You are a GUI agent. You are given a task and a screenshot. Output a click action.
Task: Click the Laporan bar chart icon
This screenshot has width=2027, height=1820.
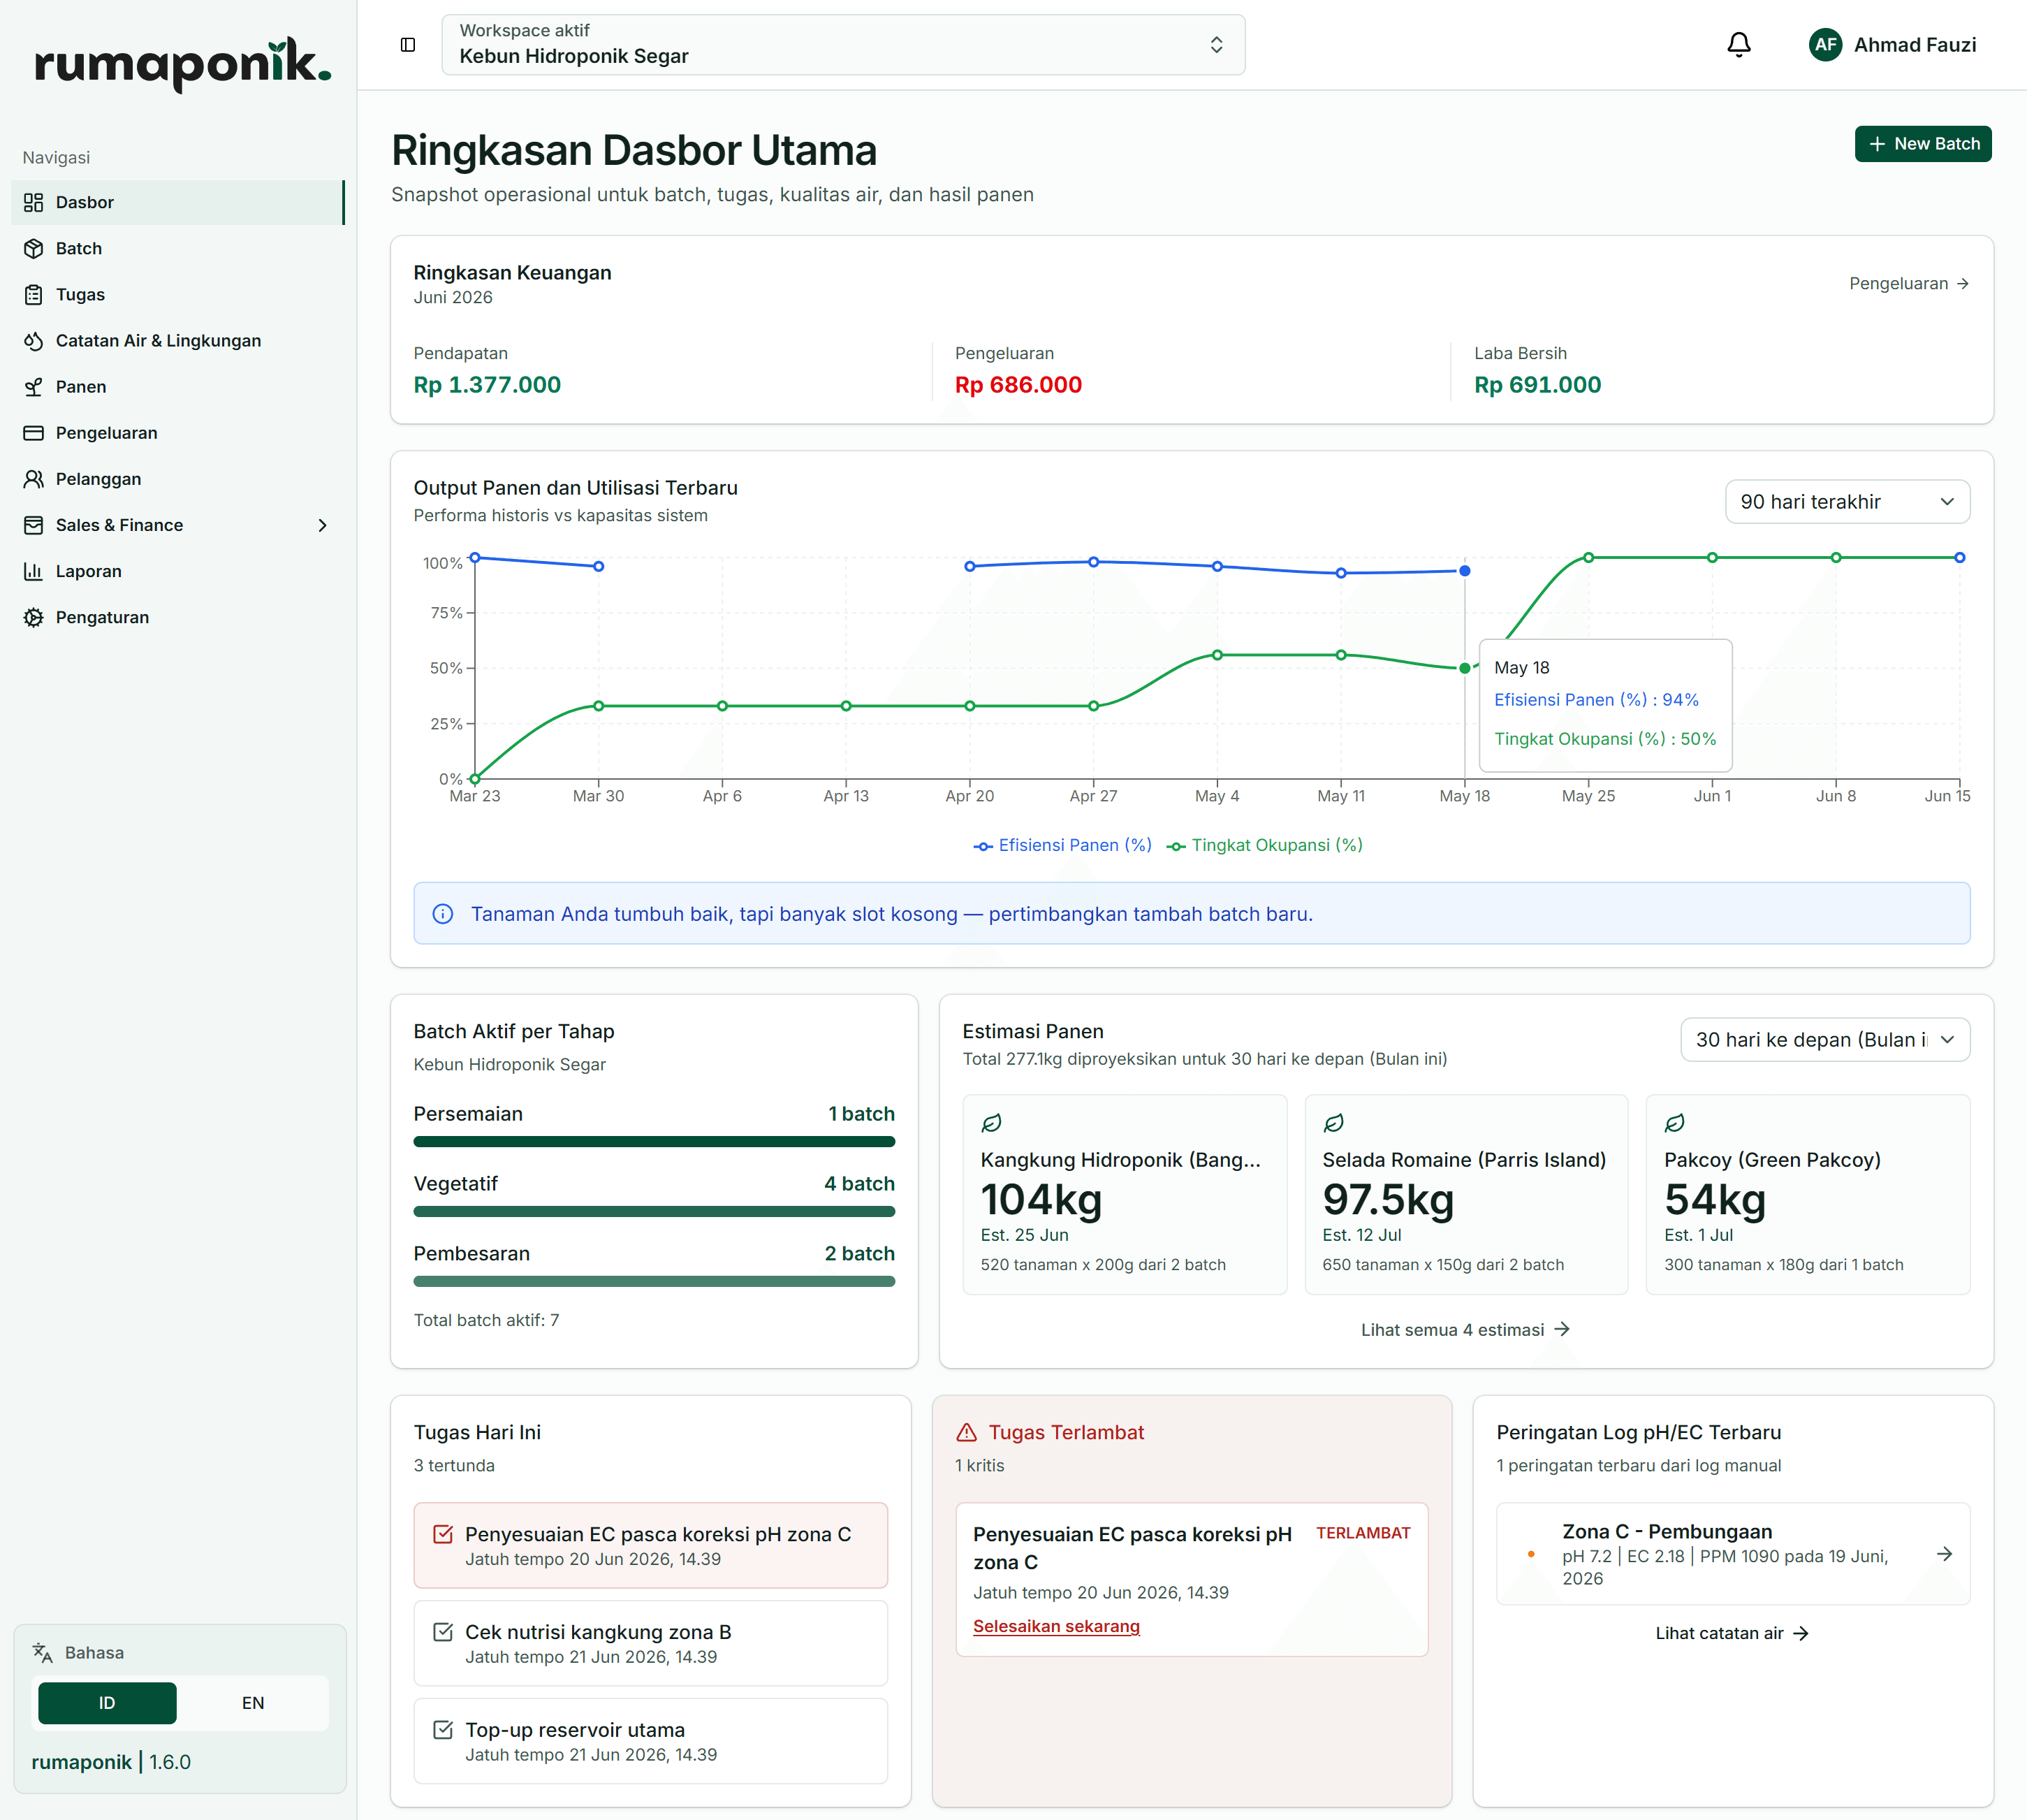(34, 571)
